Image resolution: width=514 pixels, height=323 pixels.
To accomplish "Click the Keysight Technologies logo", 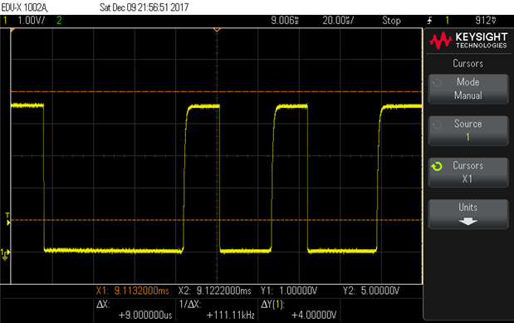I will click(x=468, y=41).
